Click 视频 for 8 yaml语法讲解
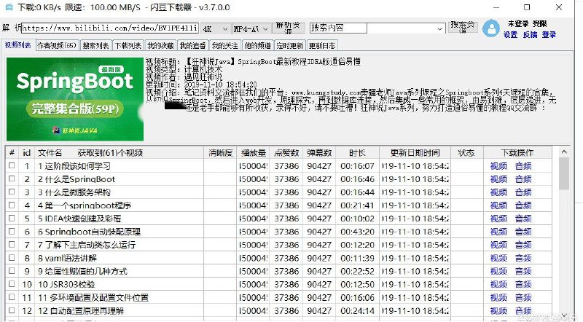Image resolution: width=583 pixels, height=322 pixels. (498, 258)
